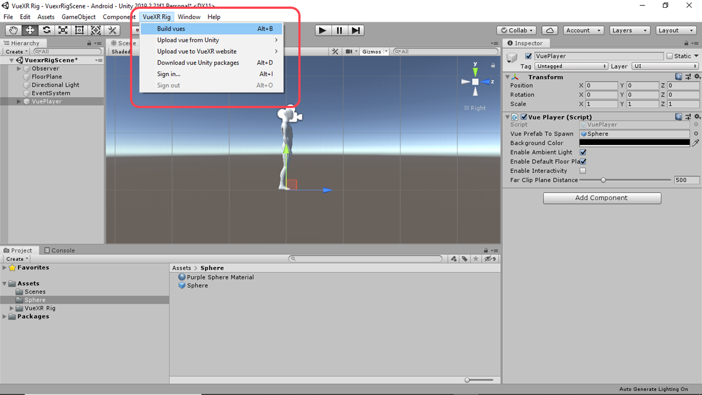Toggle the Static checkbox
This screenshot has height=395, width=702.
(x=670, y=56)
